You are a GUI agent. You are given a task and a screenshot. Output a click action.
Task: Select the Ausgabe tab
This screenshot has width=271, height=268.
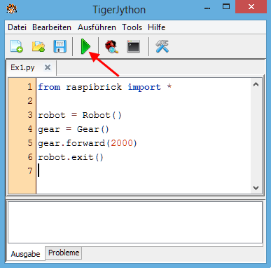[x=25, y=254]
